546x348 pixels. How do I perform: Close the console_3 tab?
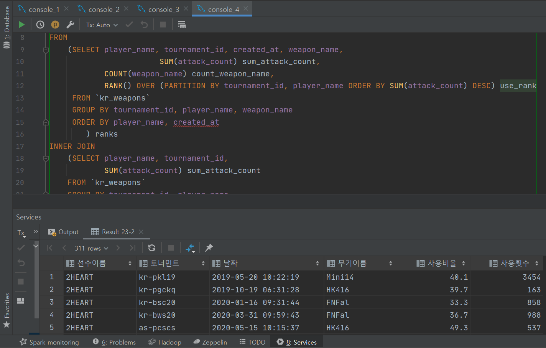point(186,8)
